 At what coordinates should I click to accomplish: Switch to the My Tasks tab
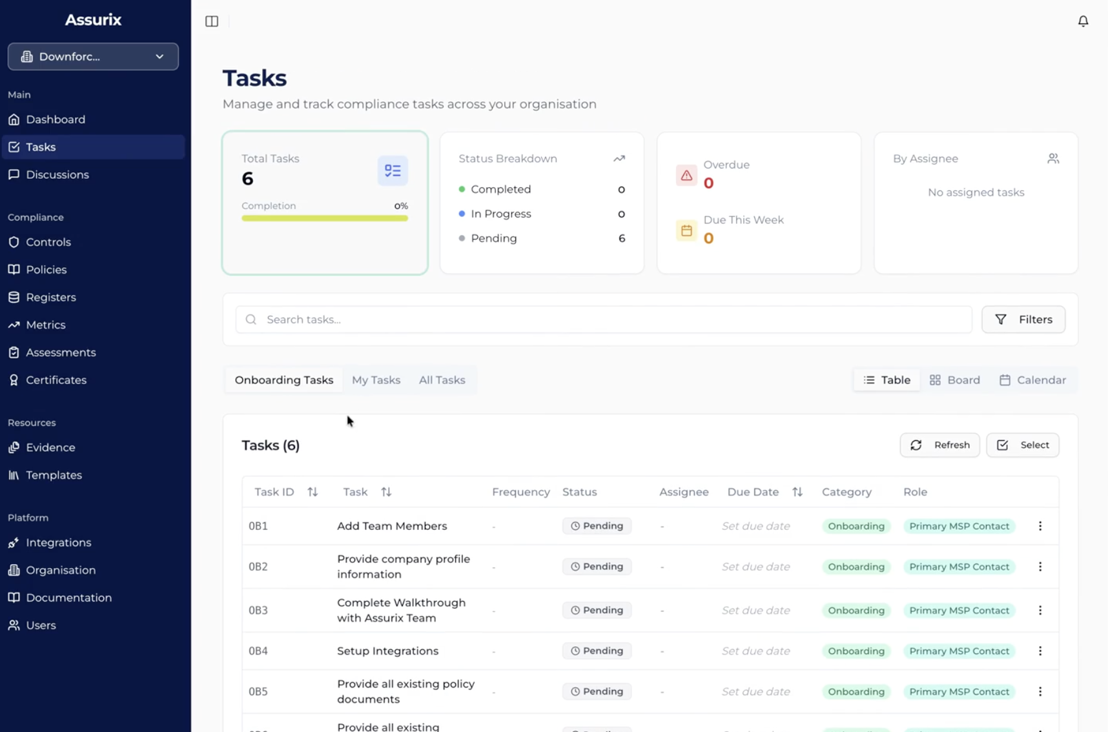(376, 380)
